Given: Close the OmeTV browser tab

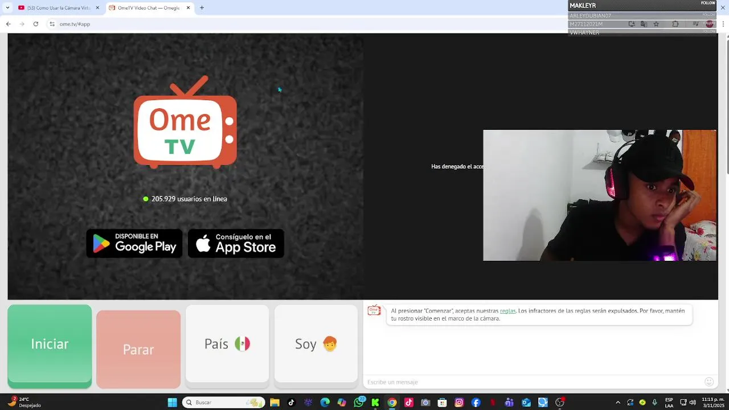Looking at the screenshot, I should tap(189, 8).
